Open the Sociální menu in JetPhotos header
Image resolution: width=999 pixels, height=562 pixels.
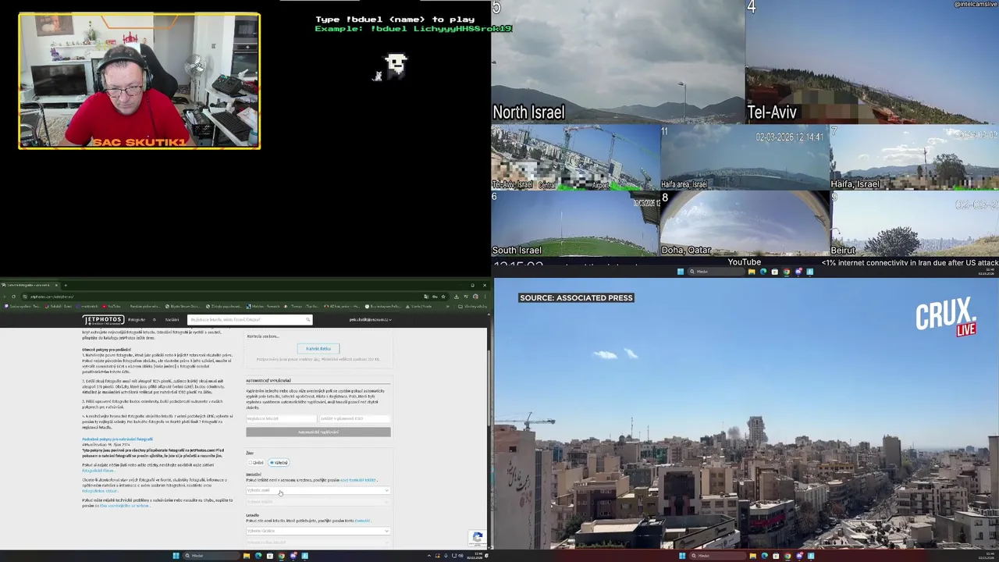coord(172,319)
